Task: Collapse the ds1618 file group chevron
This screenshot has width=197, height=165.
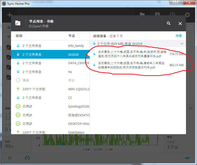Action: (x=182, y=44)
